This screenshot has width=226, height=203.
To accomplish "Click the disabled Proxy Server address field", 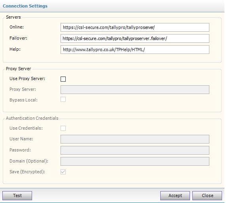I will 135,90.
